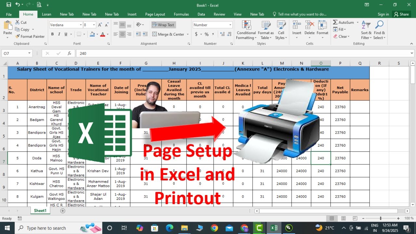The image size is (416, 234).
Task: Open Chrome from the taskbar
Action: (x=214, y=228)
